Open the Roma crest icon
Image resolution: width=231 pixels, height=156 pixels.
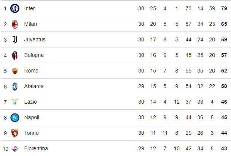pos(15,71)
